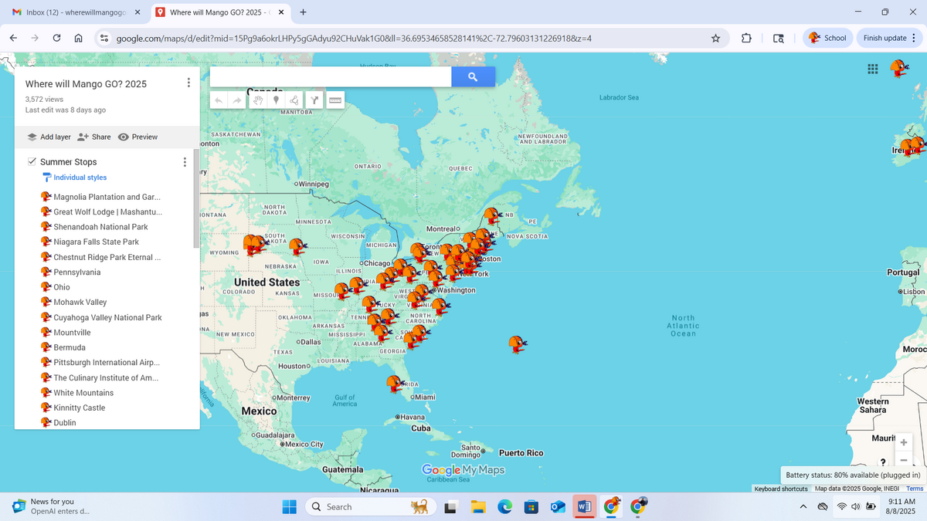This screenshot has height=521, width=927.
Task: Open Individual styles for the layer
Action: coord(74,178)
